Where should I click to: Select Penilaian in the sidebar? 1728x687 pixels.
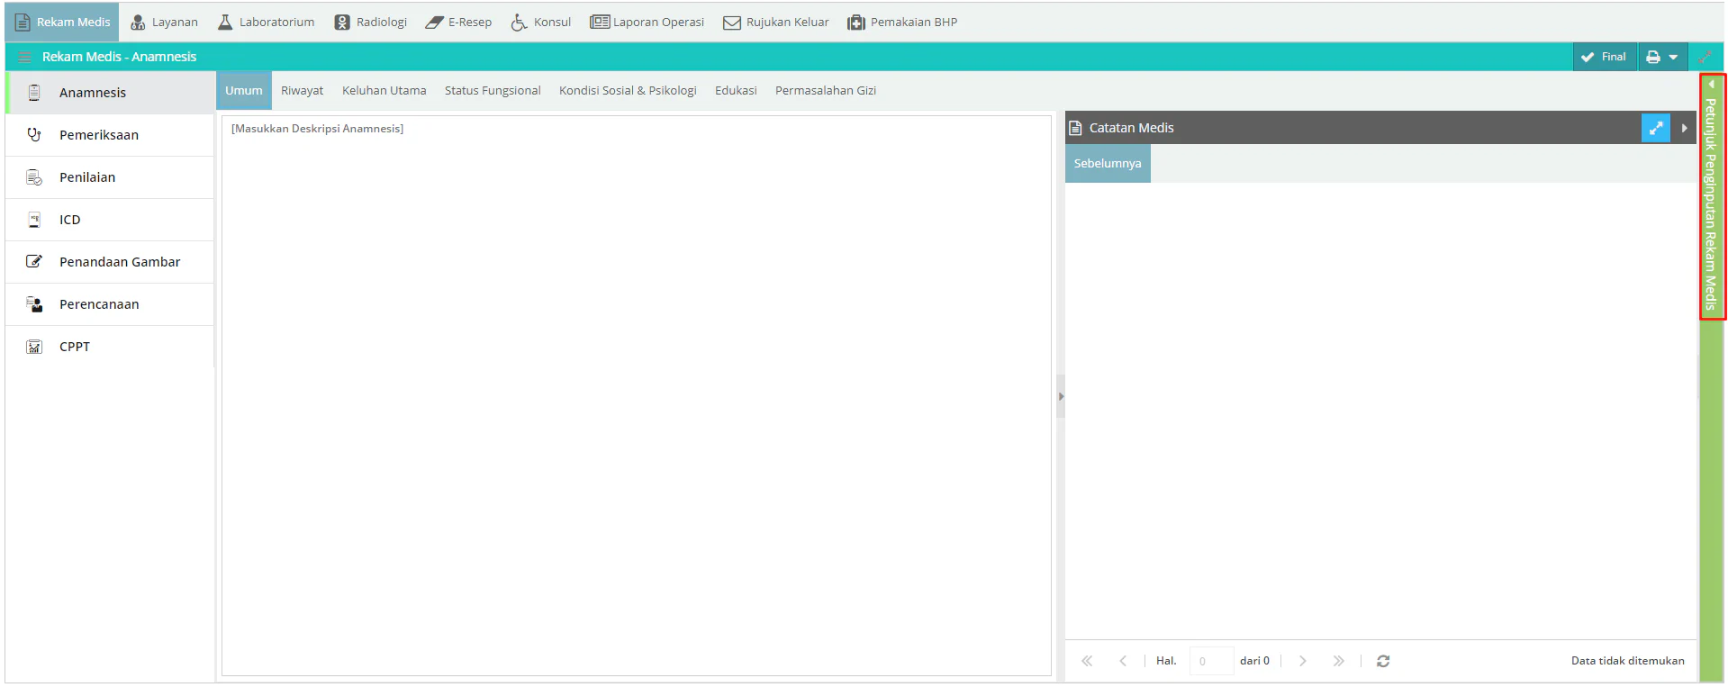coord(110,177)
